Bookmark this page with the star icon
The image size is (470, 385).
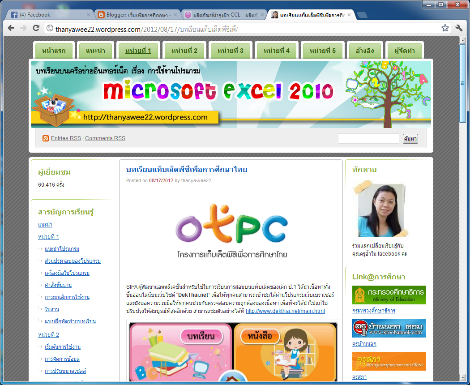point(445,28)
